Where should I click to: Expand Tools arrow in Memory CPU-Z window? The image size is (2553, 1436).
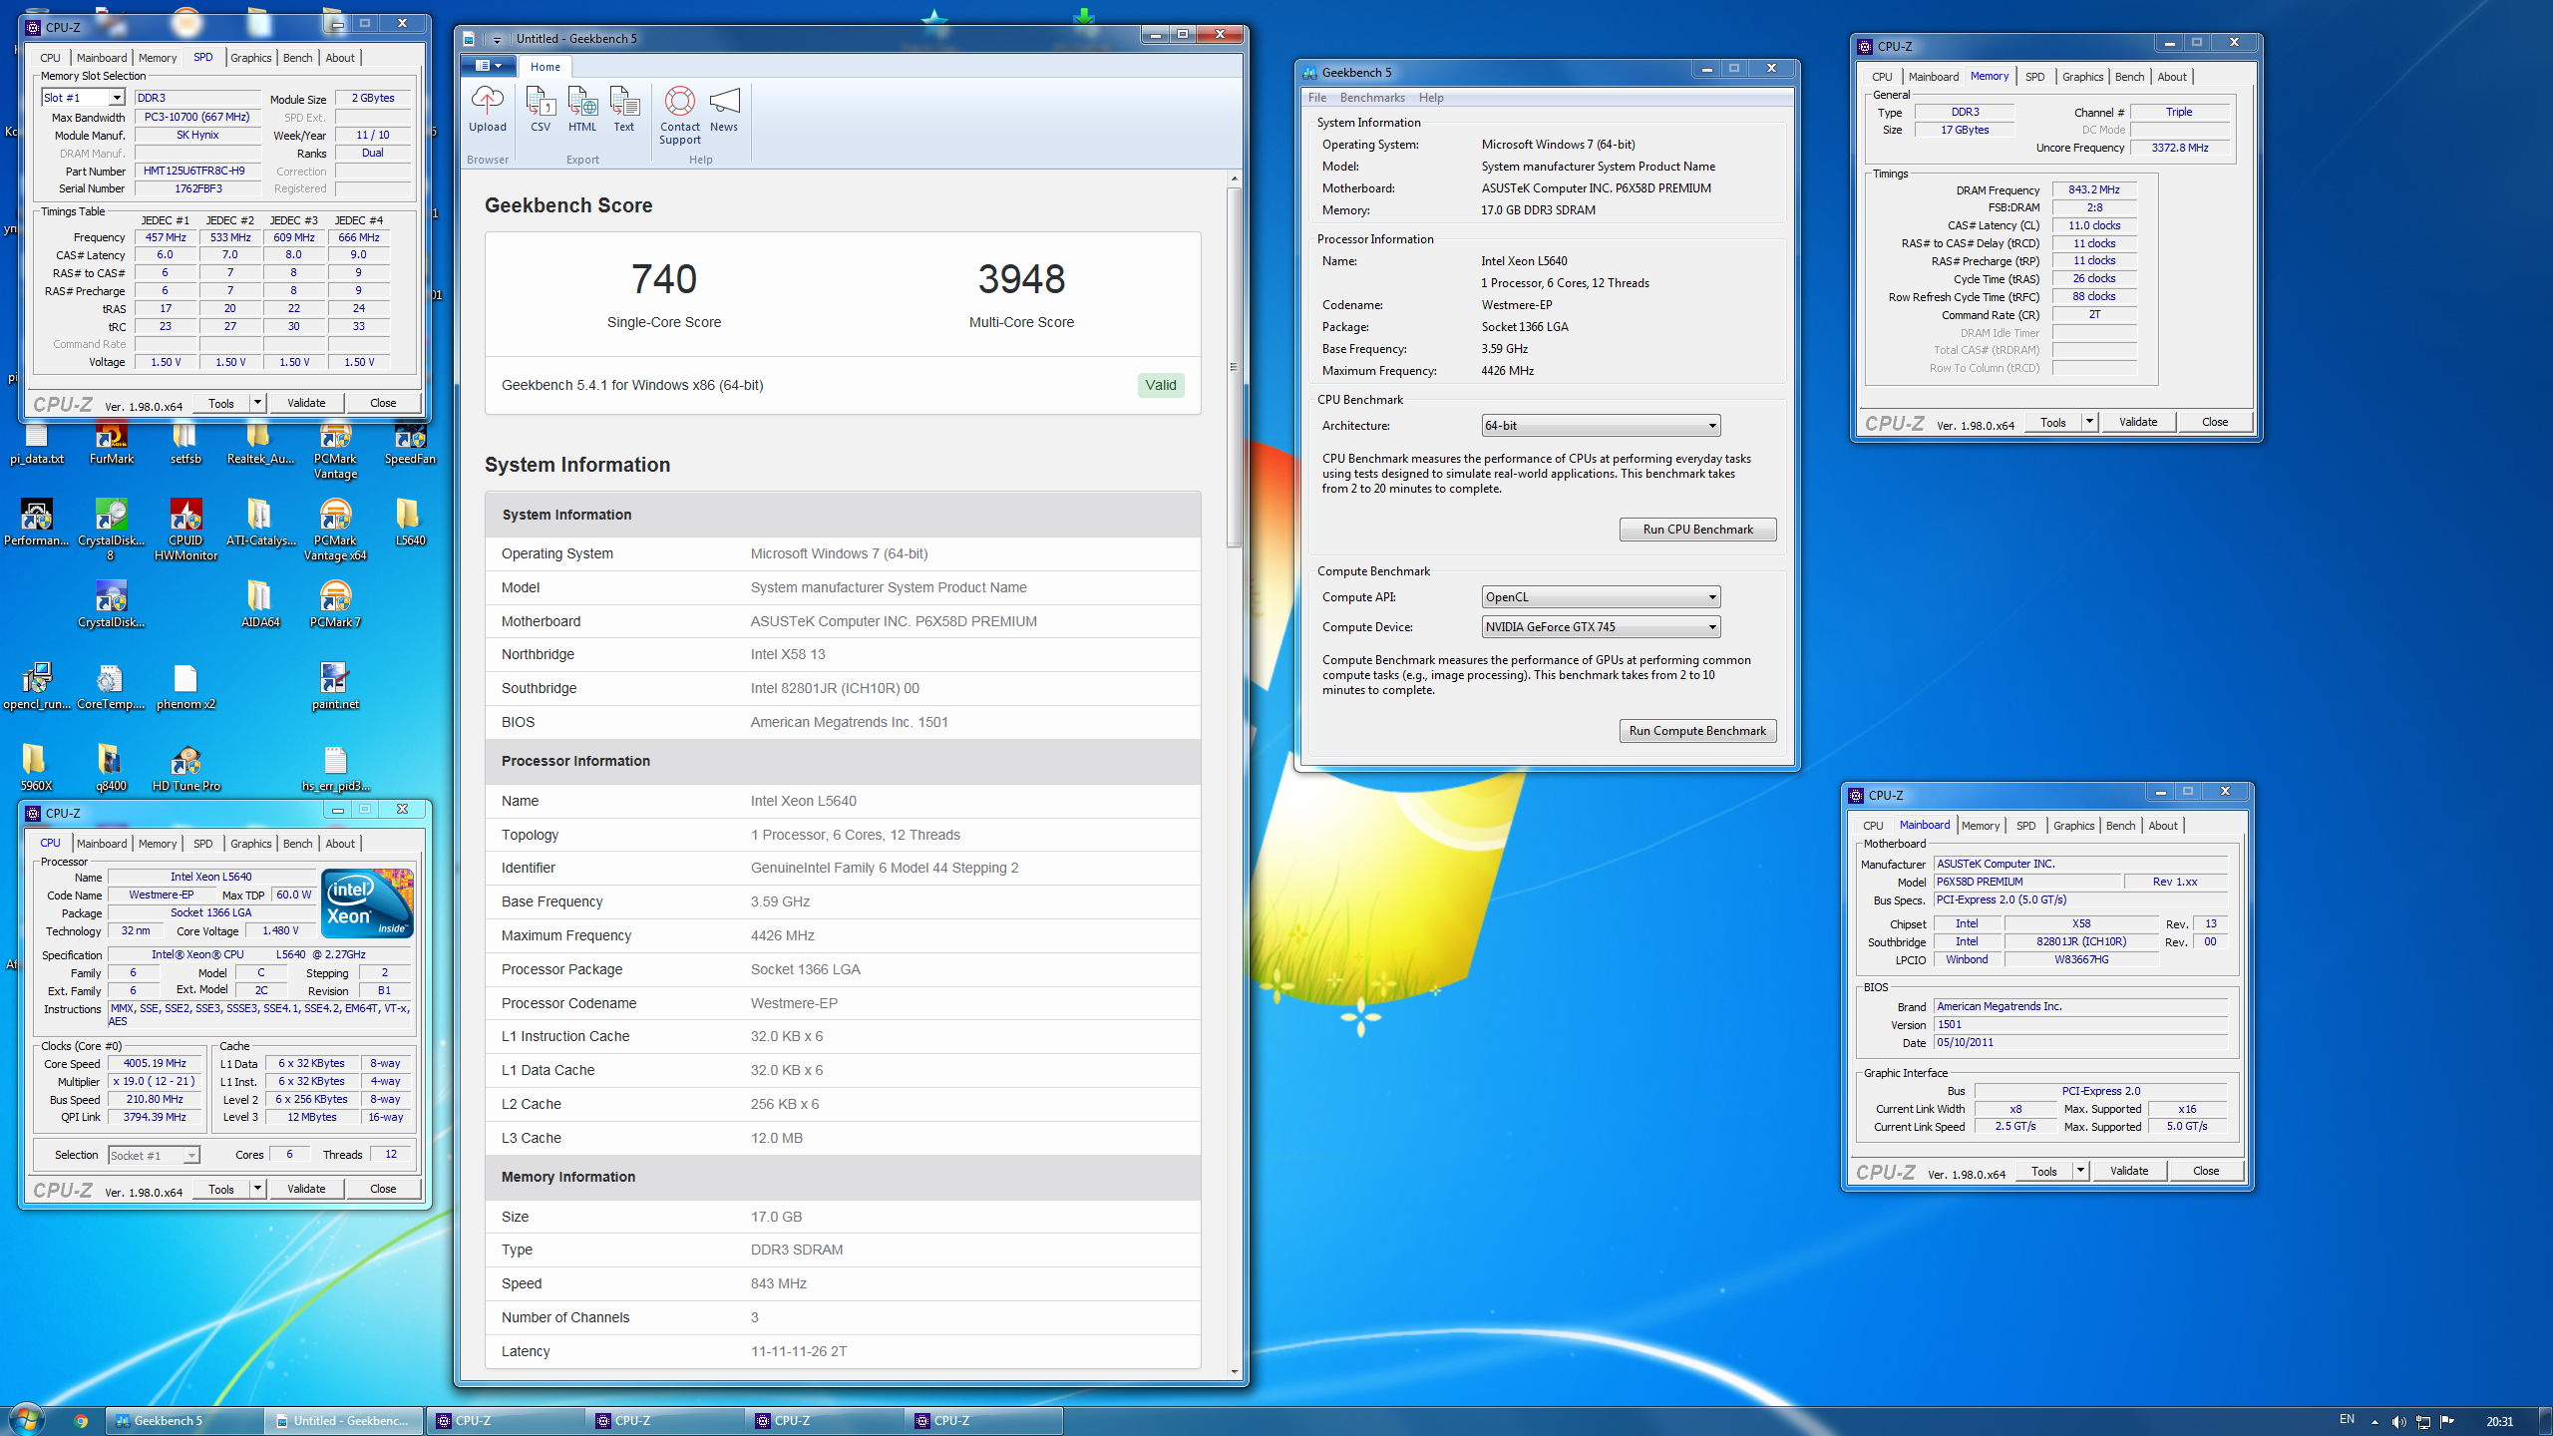point(2089,423)
